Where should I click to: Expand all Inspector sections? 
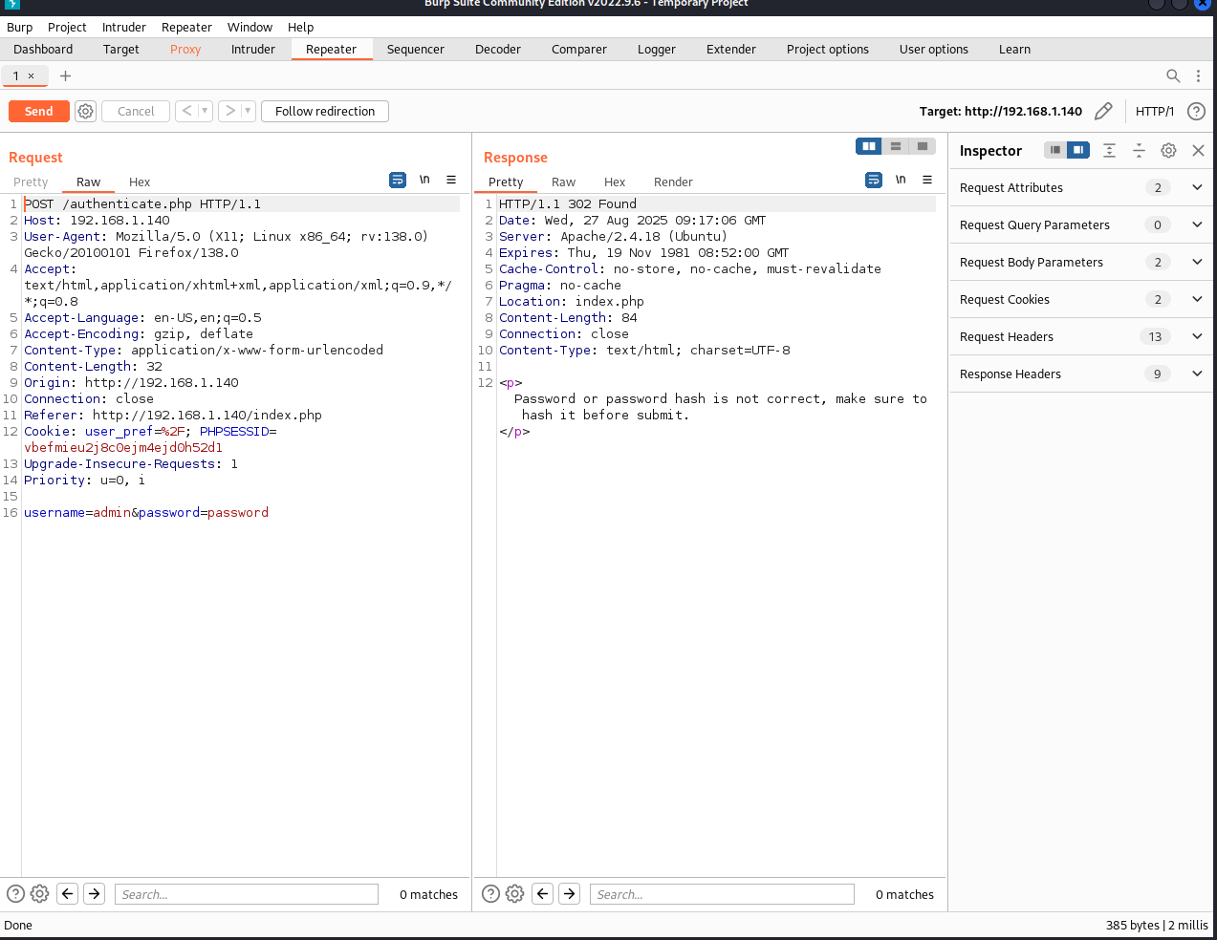coord(1109,150)
